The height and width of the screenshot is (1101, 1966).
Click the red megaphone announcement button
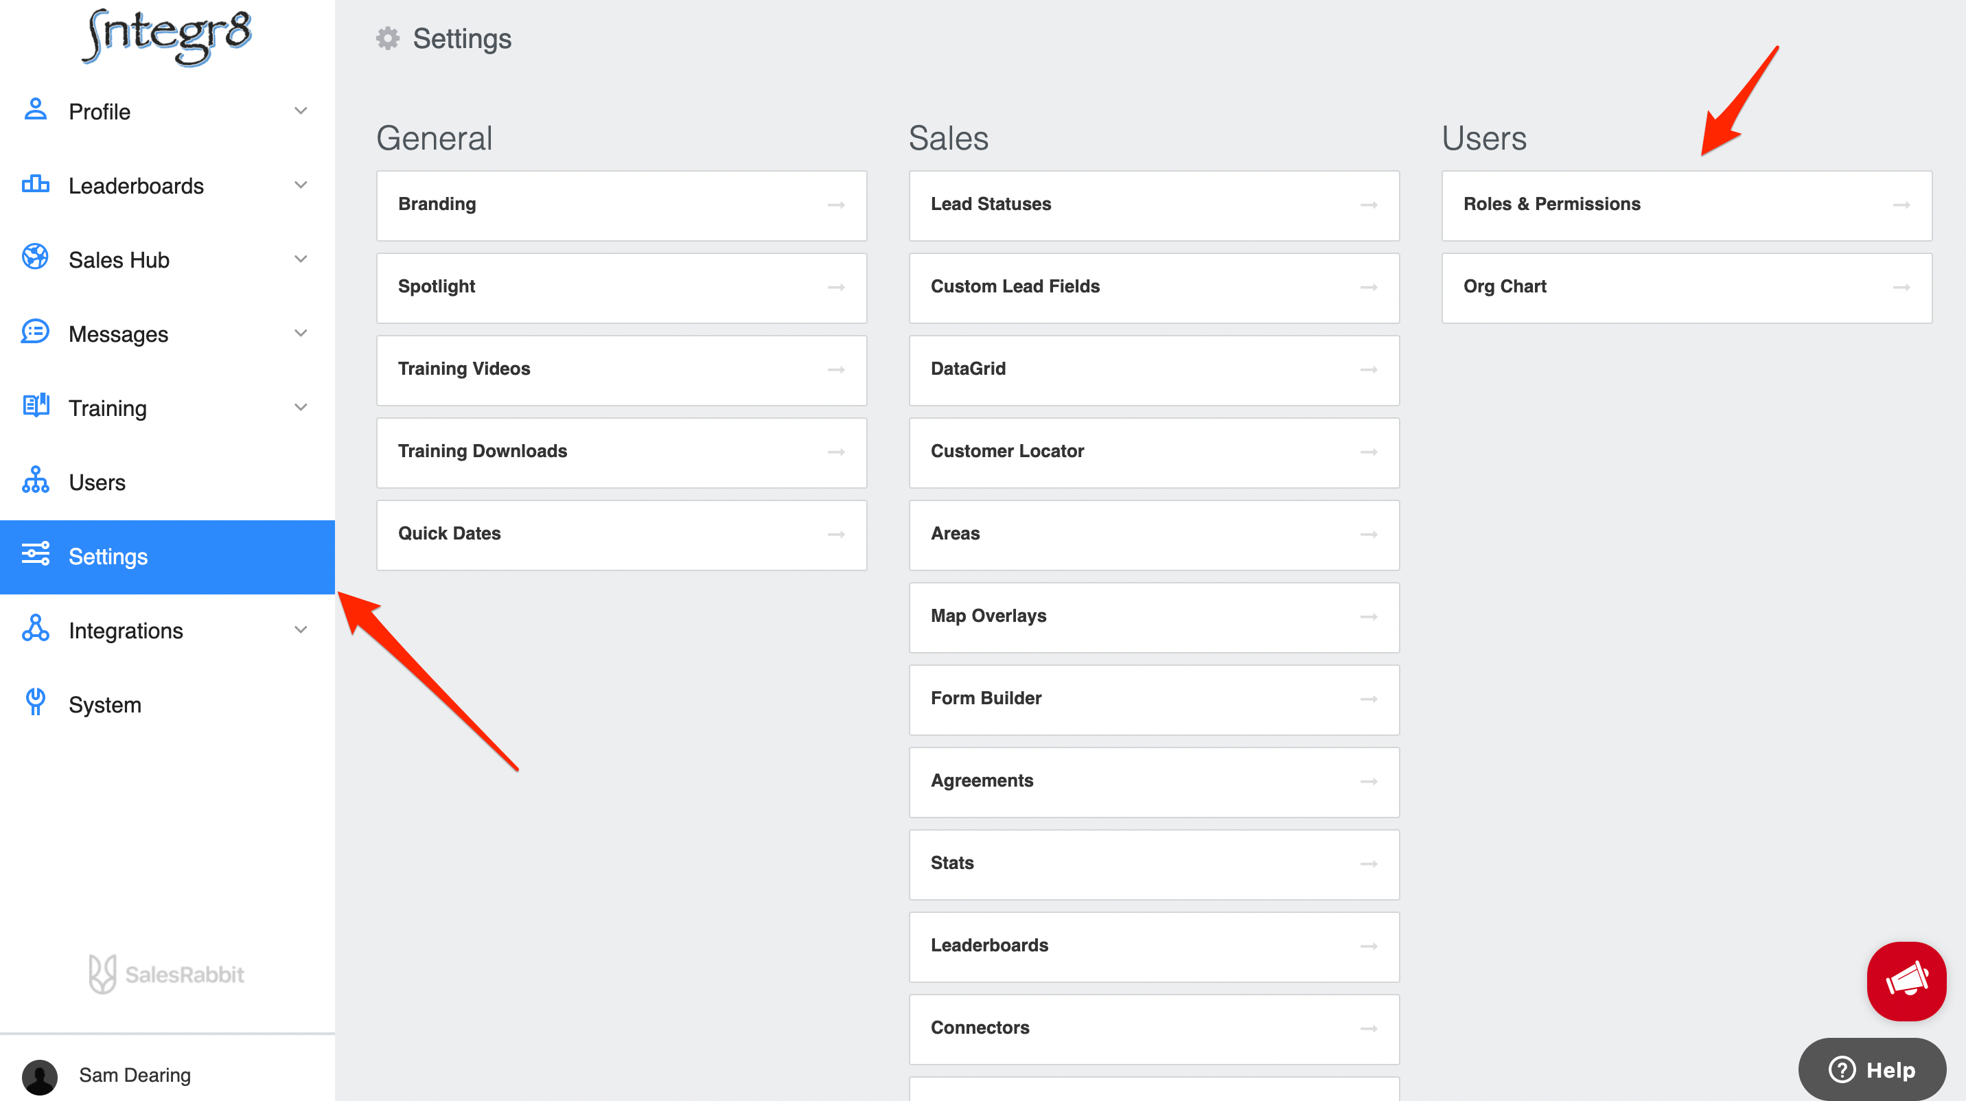pos(1906,981)
